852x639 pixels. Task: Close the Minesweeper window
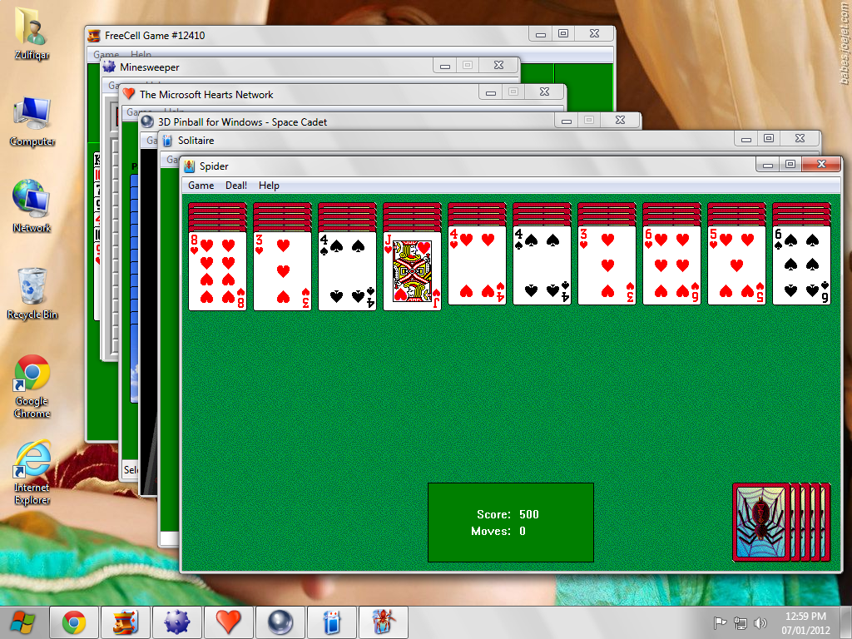coord(499,65)
